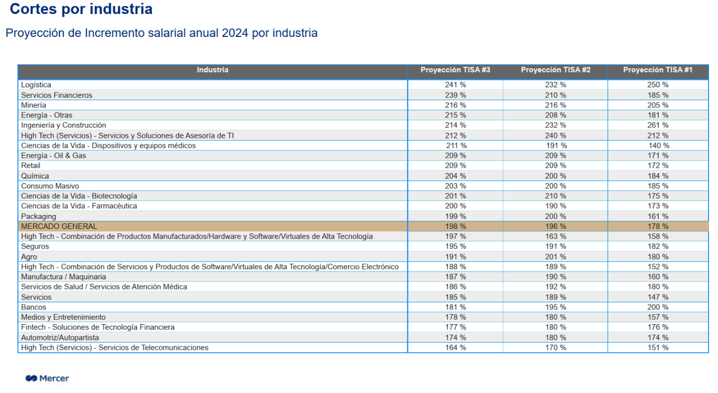Click the 'Proyección de Incremento salarial anual 2024' subtitle
718x393 pixels.
(x=161, y=33)
